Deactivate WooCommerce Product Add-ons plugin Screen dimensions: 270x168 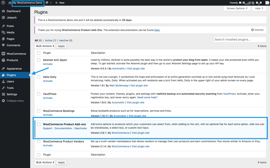click(x=80, y=128)
